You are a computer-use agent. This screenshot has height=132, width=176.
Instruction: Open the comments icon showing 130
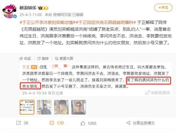pyautogui.click(x=52, y=123)
